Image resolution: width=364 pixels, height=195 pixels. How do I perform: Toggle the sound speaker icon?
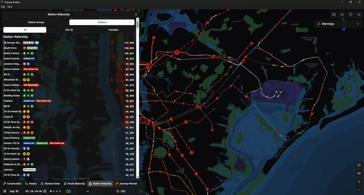coord(342,15)
